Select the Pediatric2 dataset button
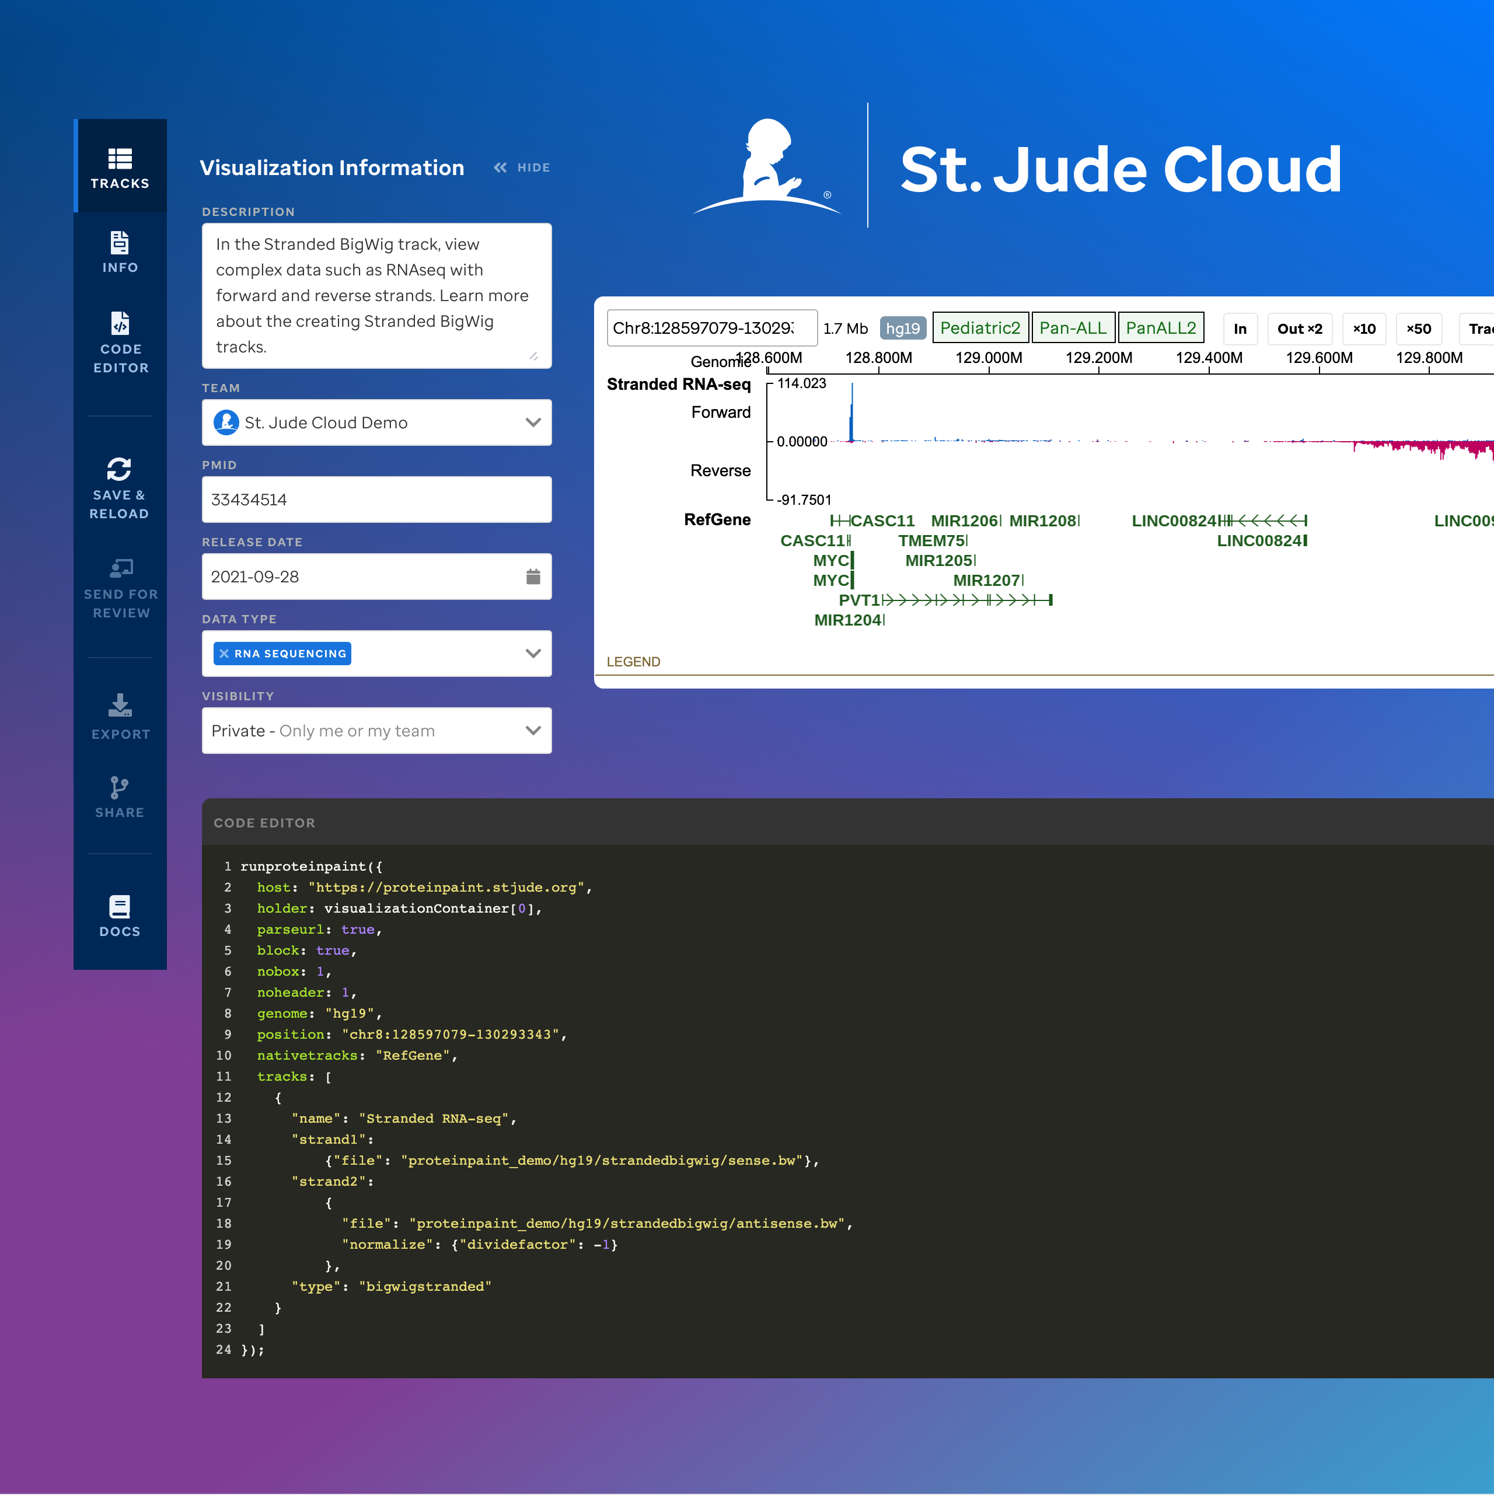Image resolution: width=1494 pixels, height=1495 pixels. [x=980, y=328]
